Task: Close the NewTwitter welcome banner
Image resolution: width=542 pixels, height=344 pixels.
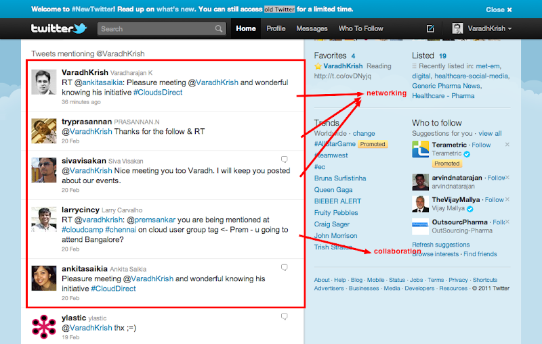Action: point(499,9)
